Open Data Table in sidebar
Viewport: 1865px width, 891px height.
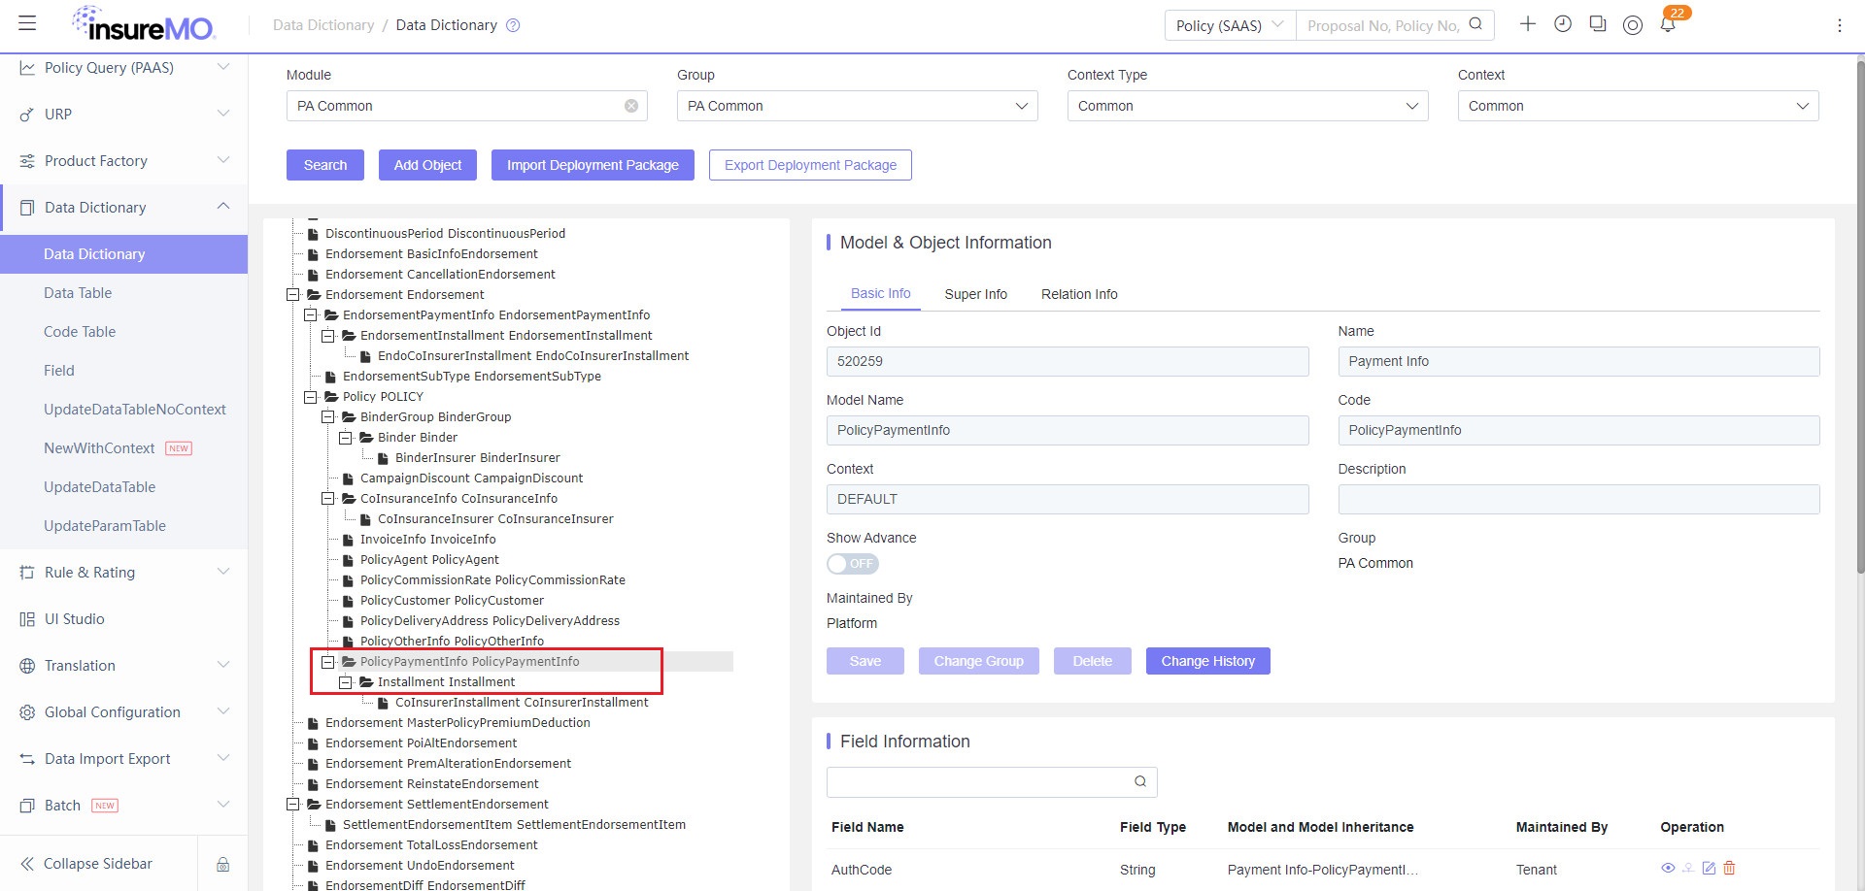pos(78,293)
